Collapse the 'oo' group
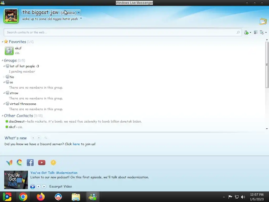Viewport: 269px width, 202px height. (4, 82)
